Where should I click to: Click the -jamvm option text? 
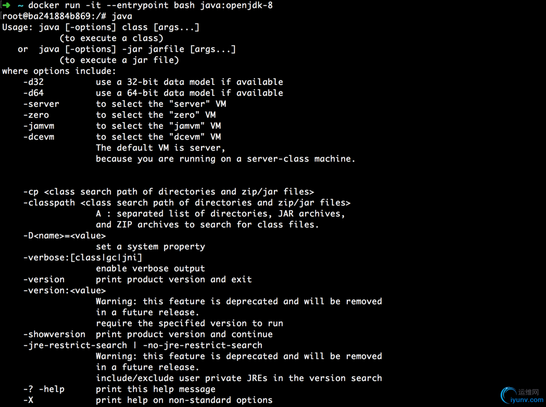pyautogui.click(x=39, y=126)
